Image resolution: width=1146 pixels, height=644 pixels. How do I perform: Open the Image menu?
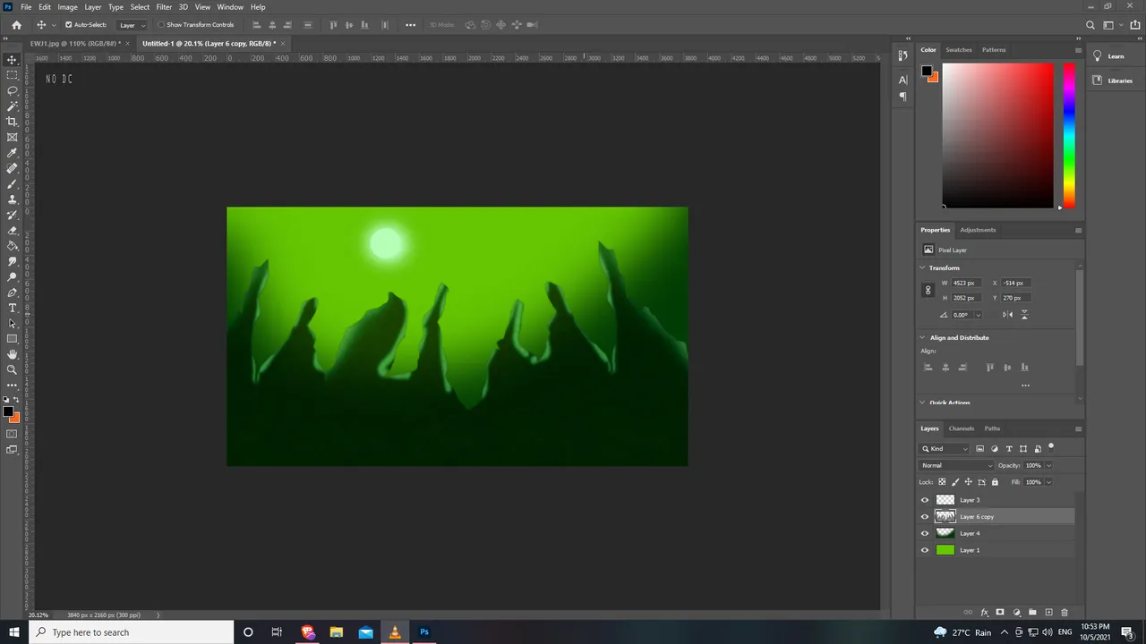pyautogui.click(x=68, y=6)
